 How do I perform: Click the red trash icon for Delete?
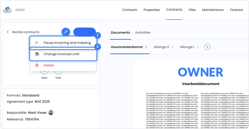(x=37, y=65)
